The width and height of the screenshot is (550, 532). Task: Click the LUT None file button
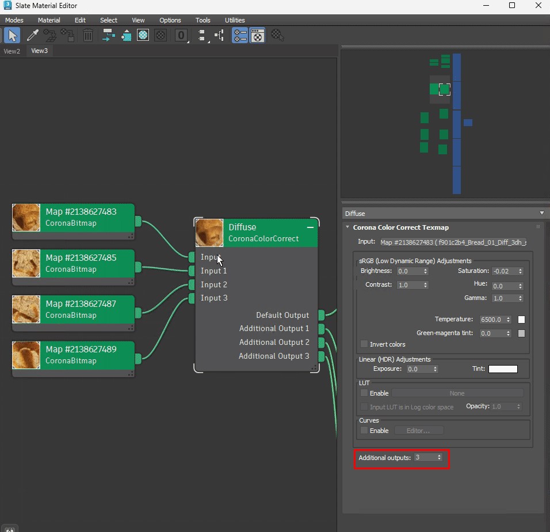(x=457, y=393)
